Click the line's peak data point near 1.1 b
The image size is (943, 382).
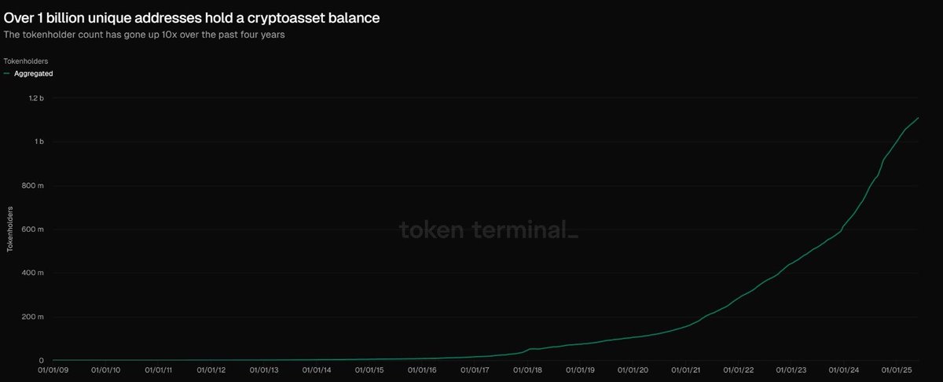918,118
